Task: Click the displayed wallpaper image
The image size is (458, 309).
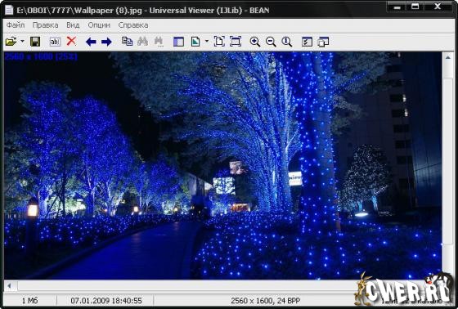Action: click(x=222, y=166)
